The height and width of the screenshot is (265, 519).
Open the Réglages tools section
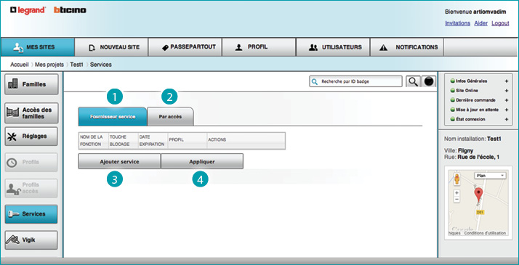[31, 136]
